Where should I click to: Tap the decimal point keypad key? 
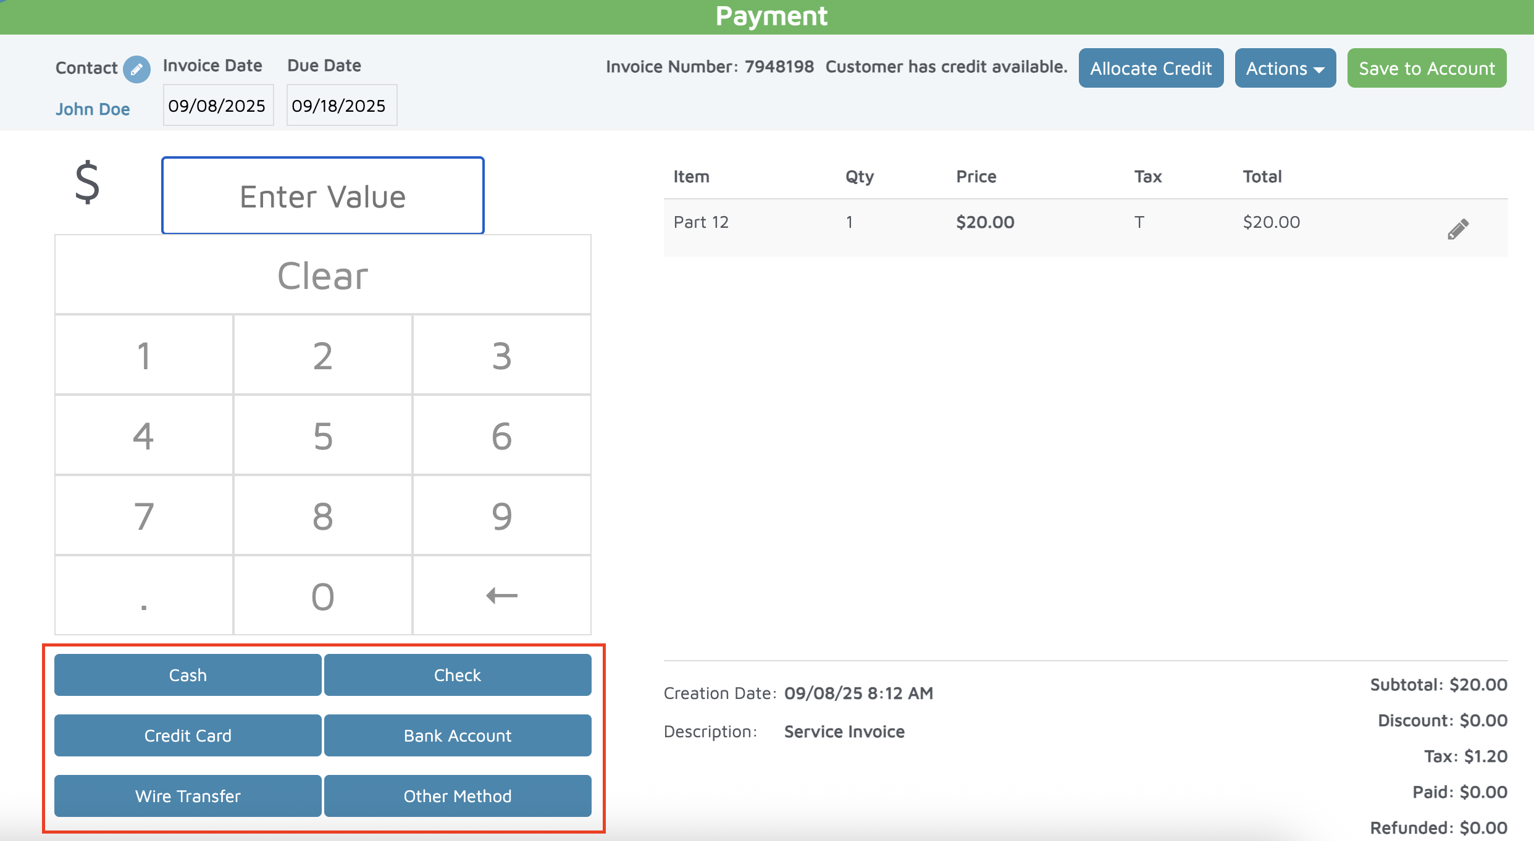point(144,596)
